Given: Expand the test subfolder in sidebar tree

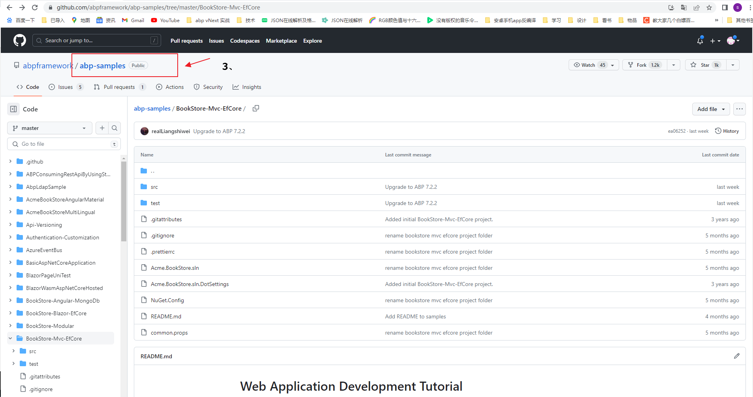Looking at the screenshot, I should pyautogui.click(x=13, y=363).
